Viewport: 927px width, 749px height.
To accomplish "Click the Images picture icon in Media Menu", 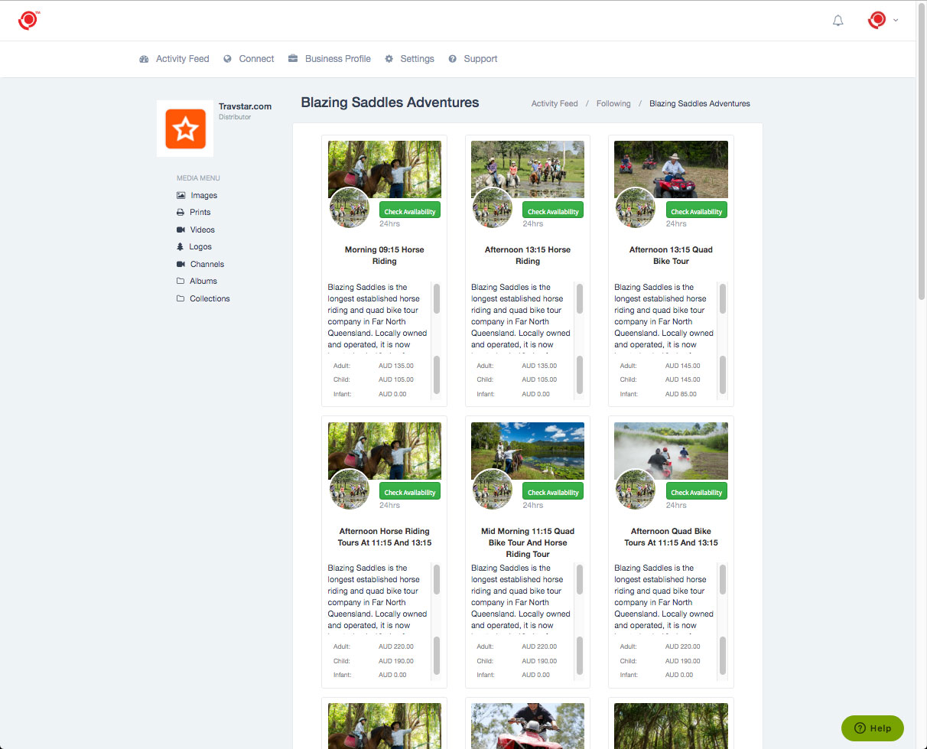I will pos(181,196).
